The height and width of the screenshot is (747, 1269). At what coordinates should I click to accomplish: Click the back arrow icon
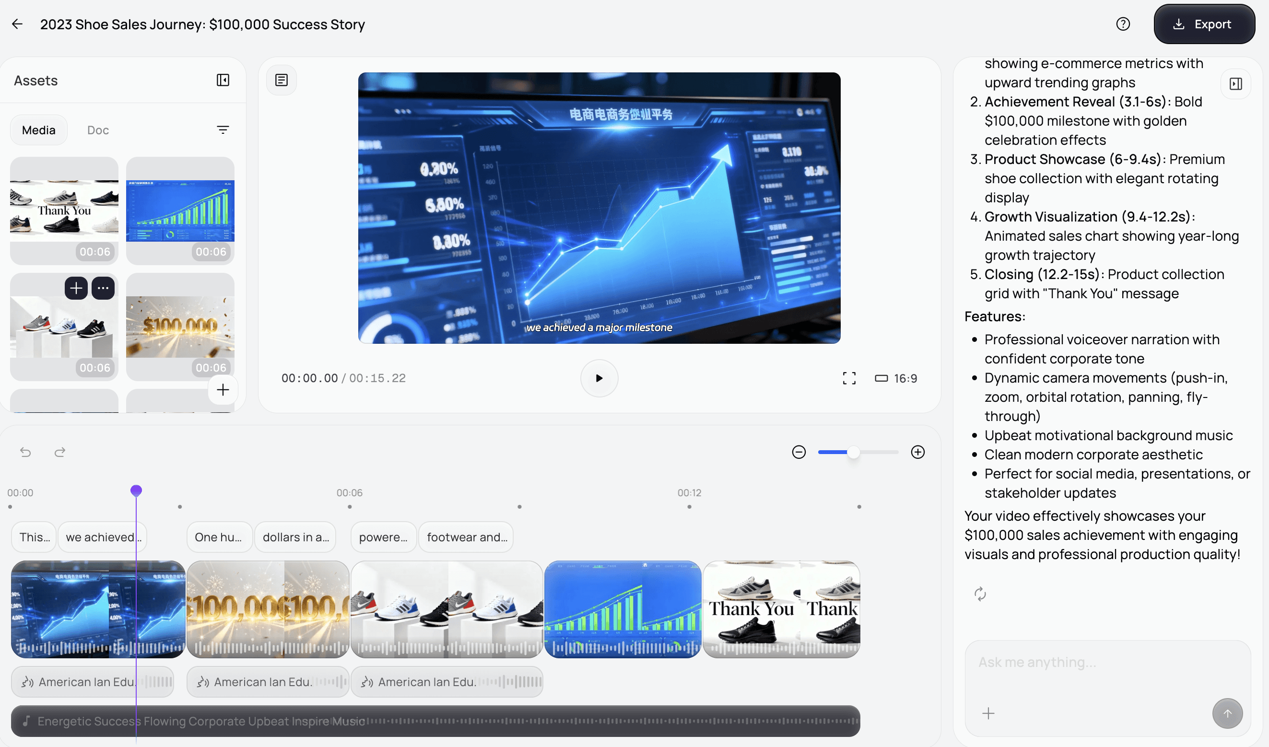[18, 24]
